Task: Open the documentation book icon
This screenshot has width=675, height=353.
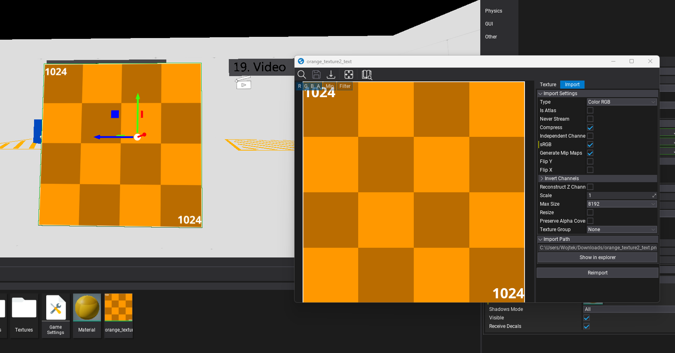Action: (367, 74)
